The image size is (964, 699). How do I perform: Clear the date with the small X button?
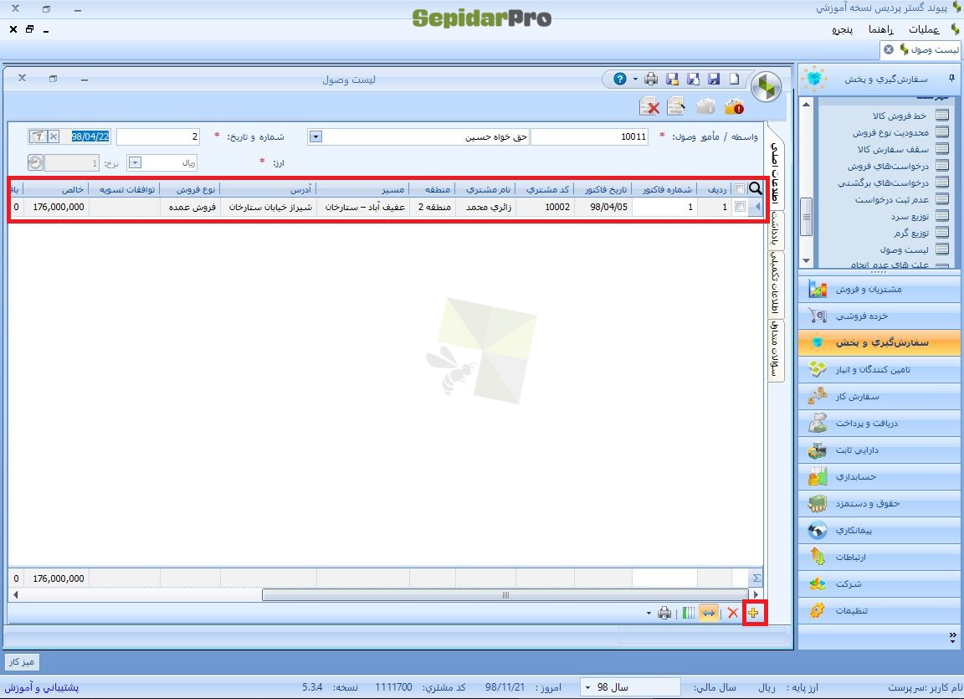pos(54,136)
